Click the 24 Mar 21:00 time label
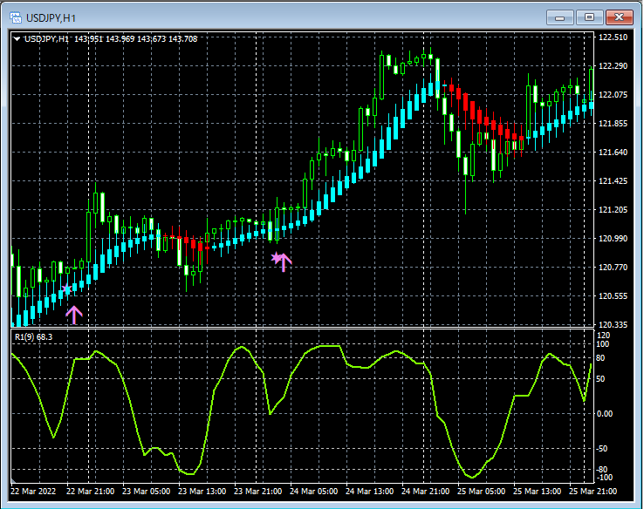 click(x=426, y=491)
